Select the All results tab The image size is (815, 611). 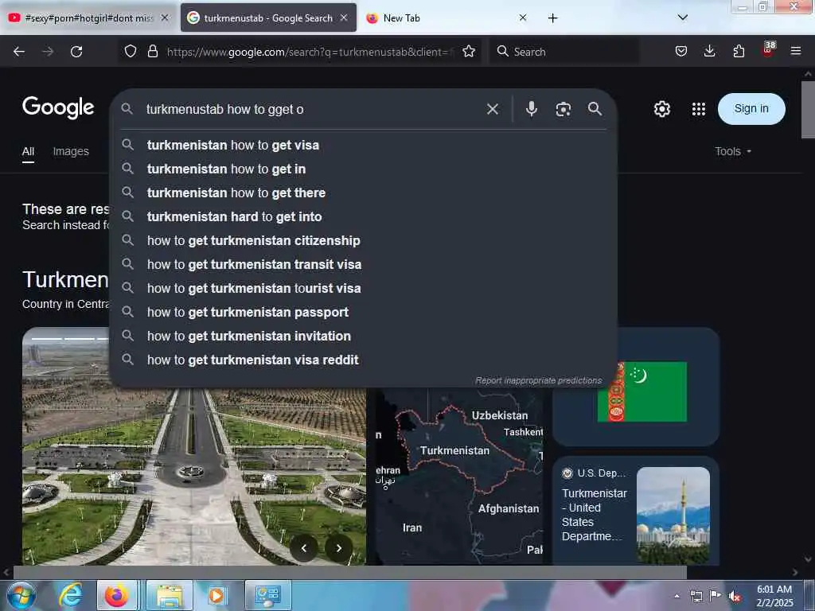click(x=28, y=151)
